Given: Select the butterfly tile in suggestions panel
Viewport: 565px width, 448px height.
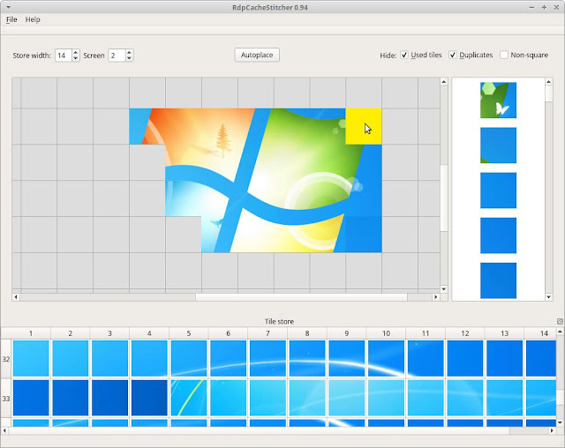Looking at the screenshot, I should point(498,100).
